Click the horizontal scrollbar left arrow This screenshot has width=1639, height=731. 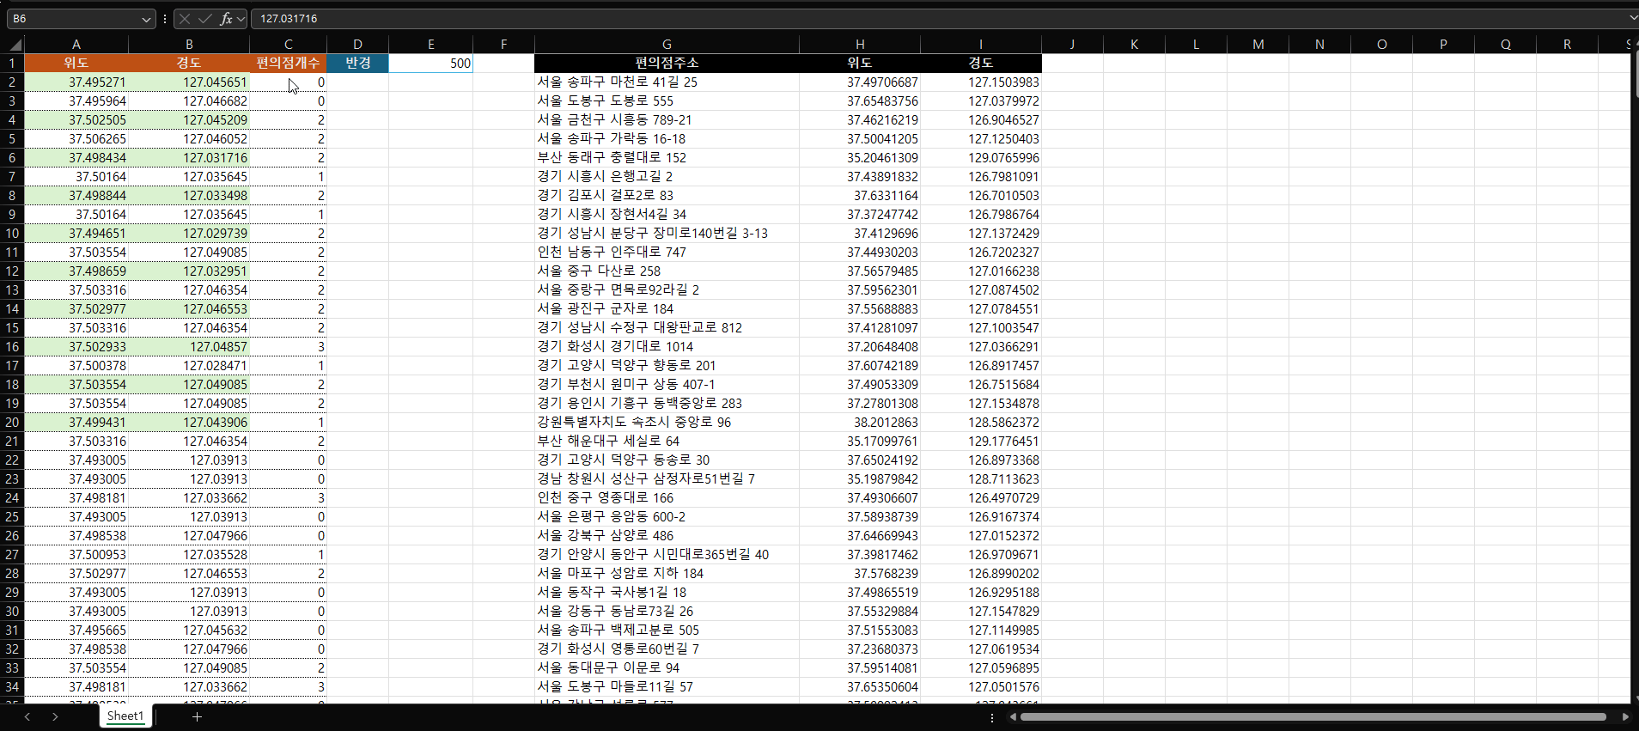point(1013,716)
